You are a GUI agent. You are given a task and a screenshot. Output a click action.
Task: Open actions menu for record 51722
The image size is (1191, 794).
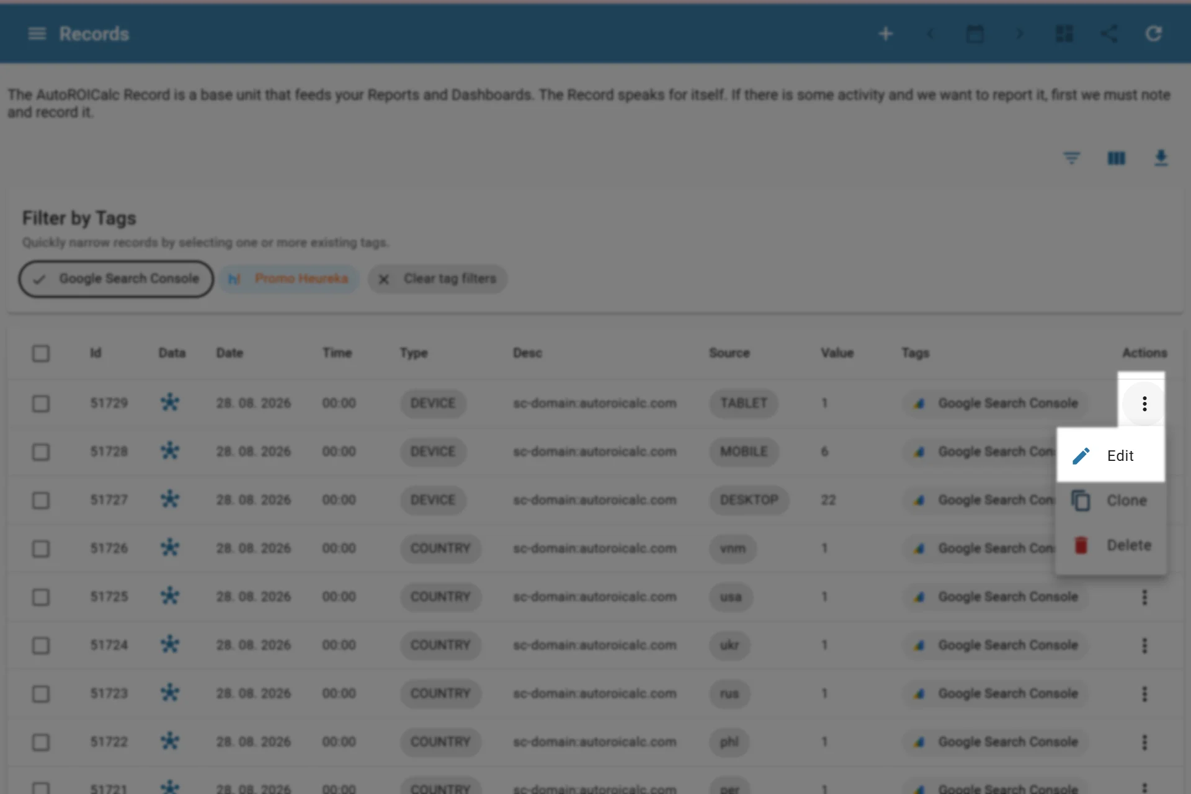(1144, 743)
